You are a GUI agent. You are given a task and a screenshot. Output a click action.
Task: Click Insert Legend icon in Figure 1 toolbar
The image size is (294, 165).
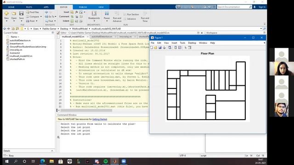[180, 48]
